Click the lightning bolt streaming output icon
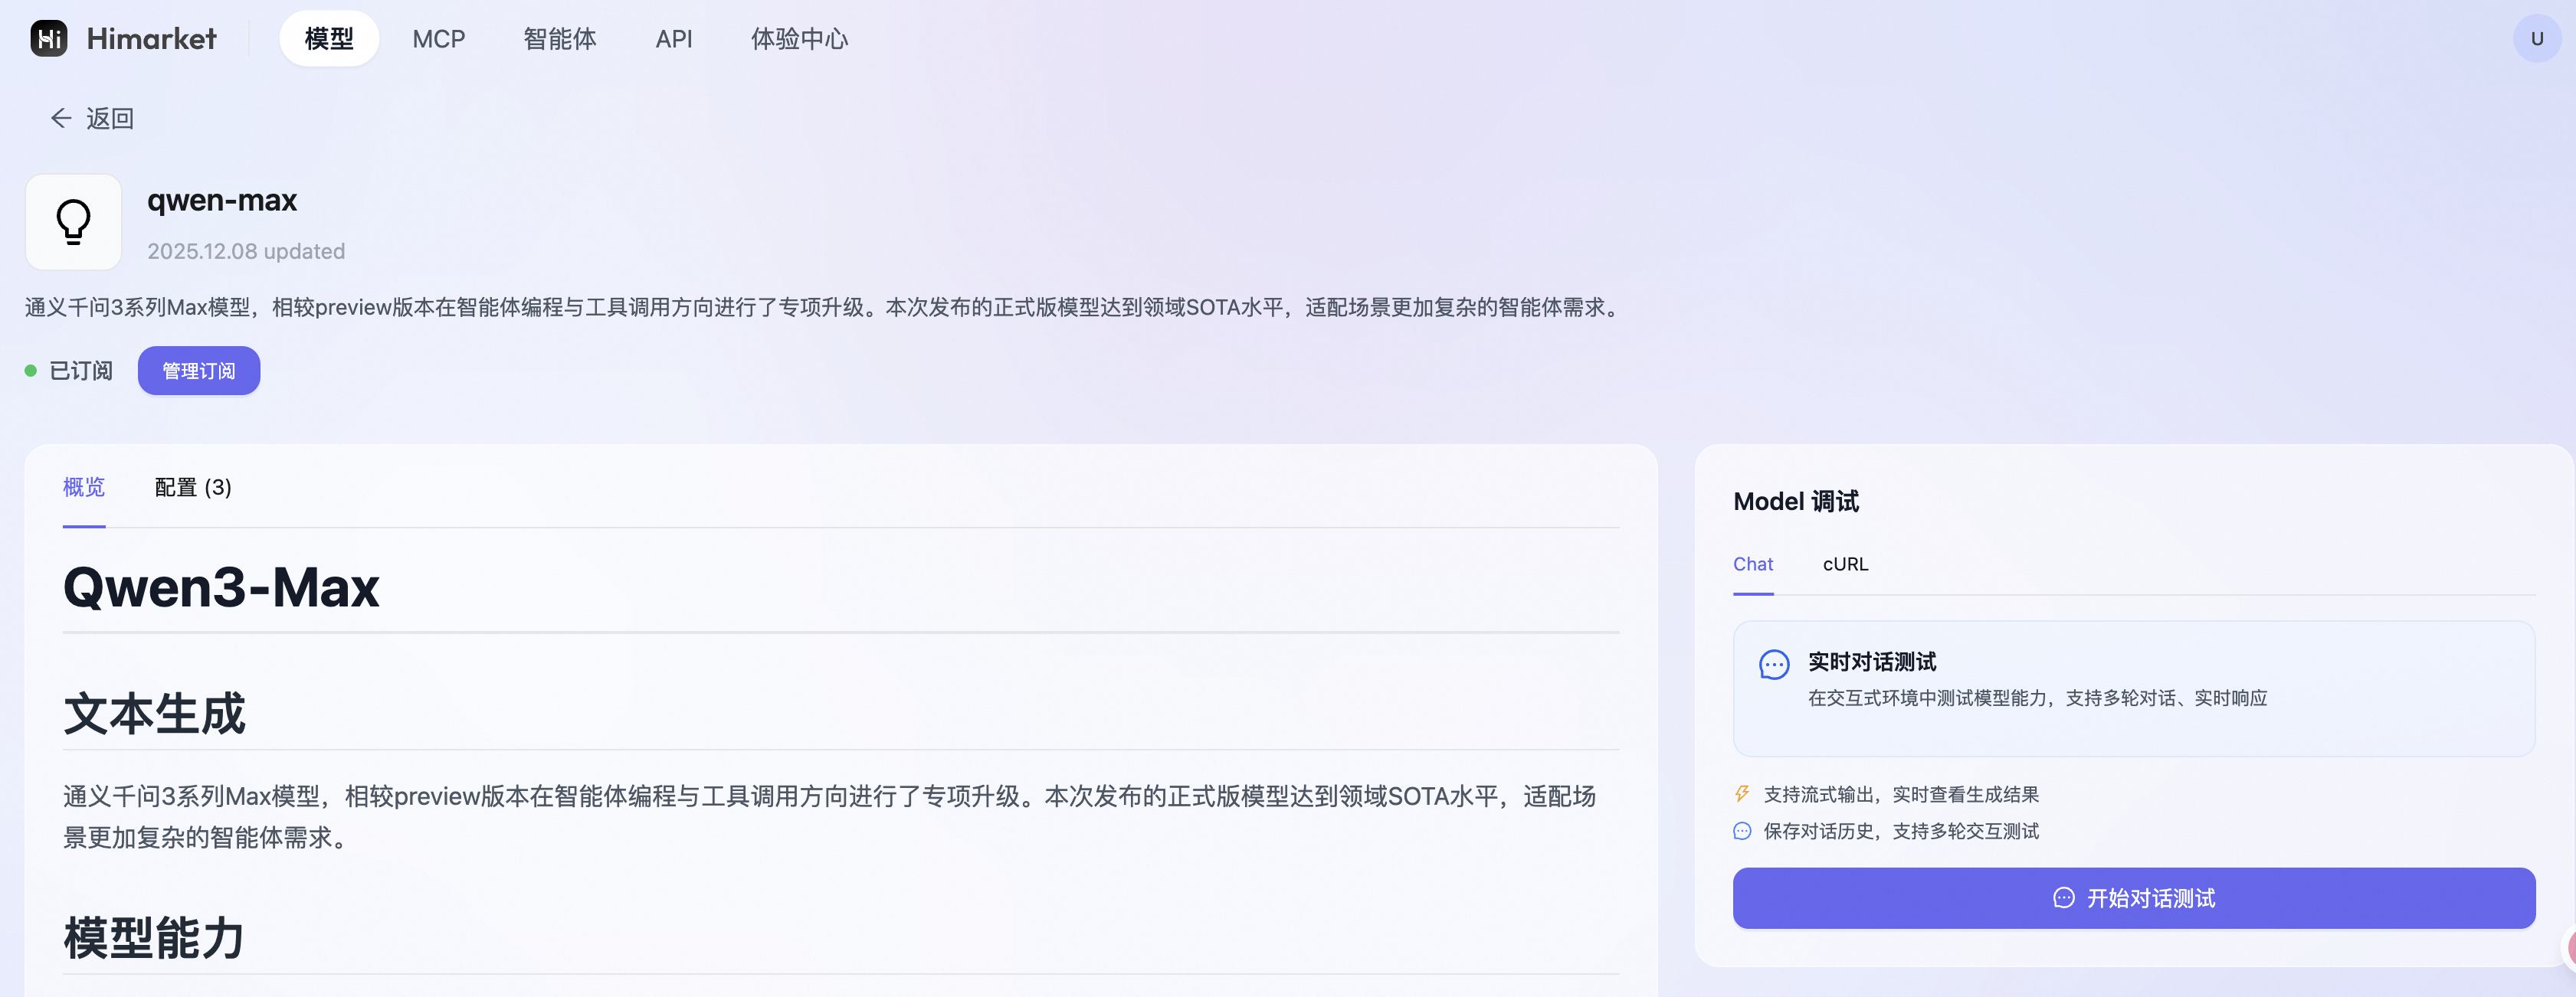Screen dimensions: 2576x997 tap(1742, 794)
